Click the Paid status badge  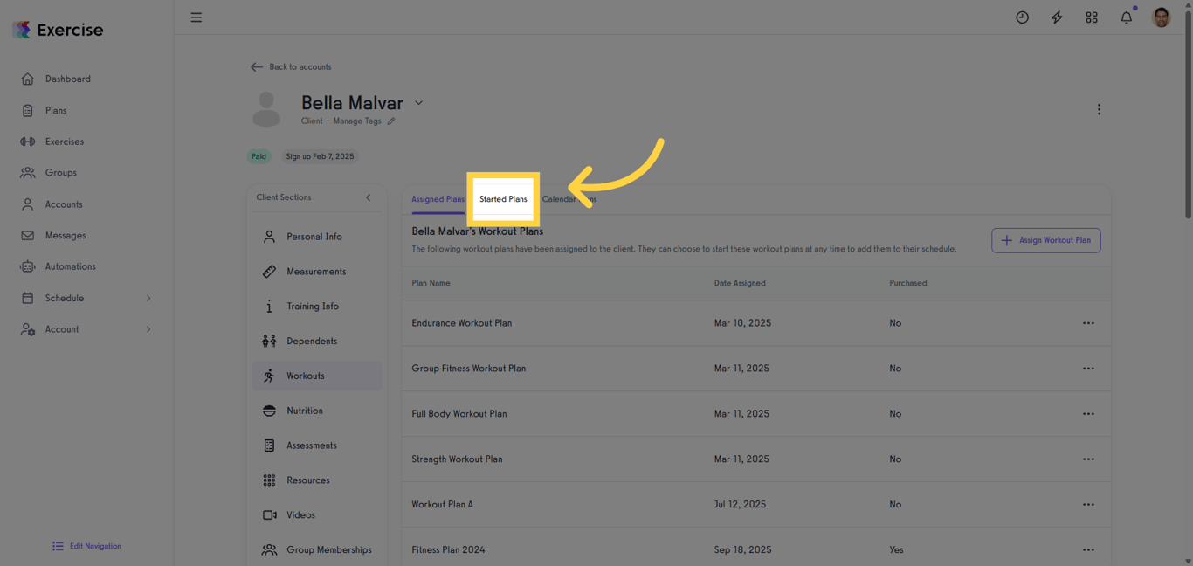[259, 156]
